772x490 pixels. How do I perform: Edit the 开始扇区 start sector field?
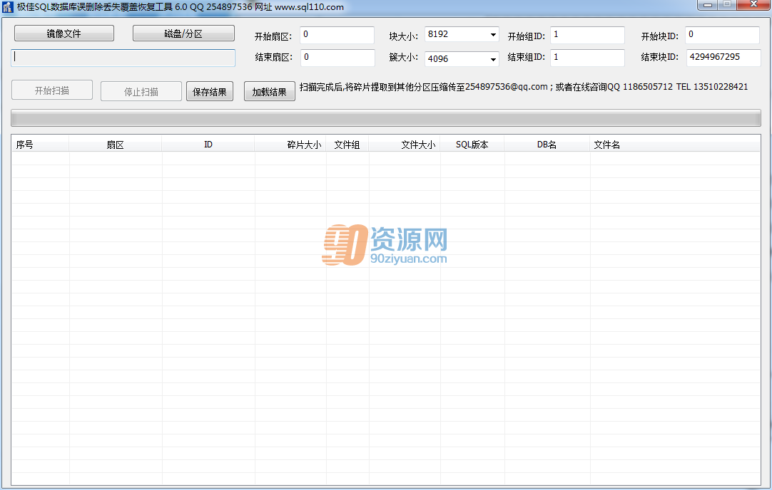point(337,35)
